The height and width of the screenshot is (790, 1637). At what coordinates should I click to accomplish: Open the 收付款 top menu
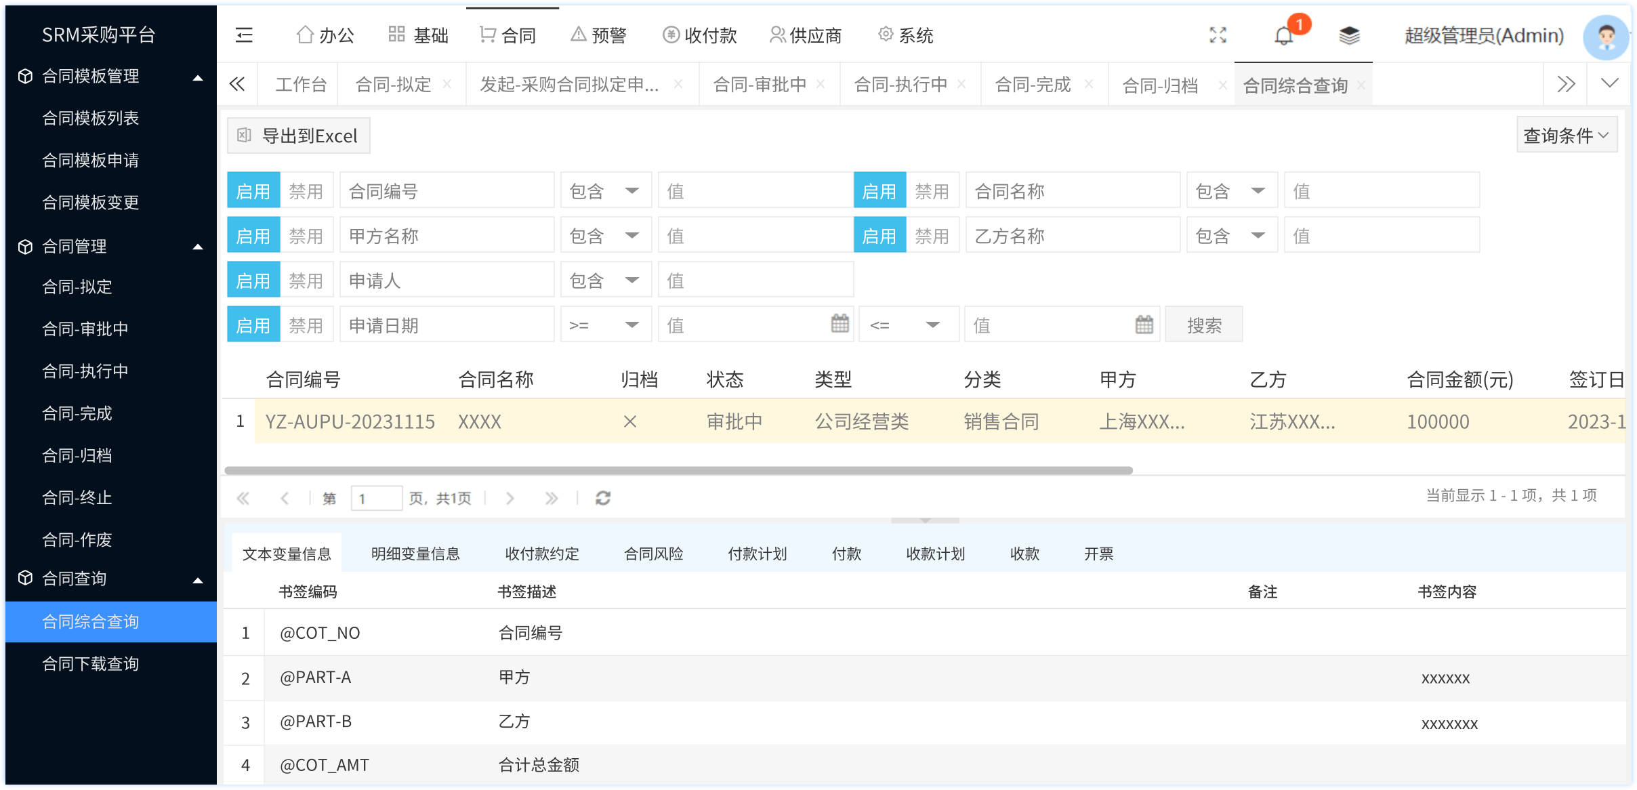click(700, 35)
